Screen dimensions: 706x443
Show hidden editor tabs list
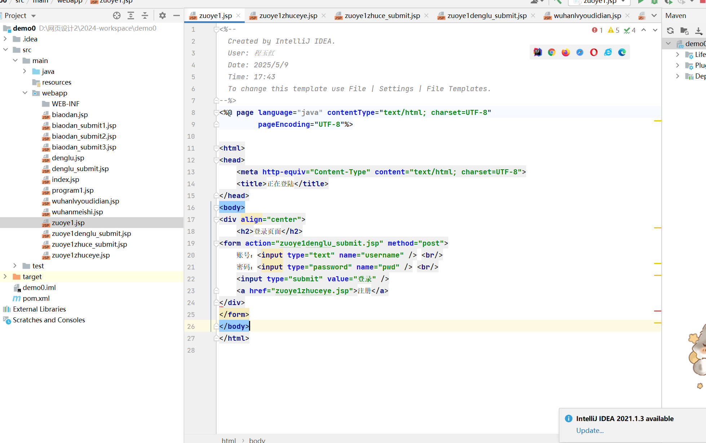pyautogui.click(x=654, y=15)
